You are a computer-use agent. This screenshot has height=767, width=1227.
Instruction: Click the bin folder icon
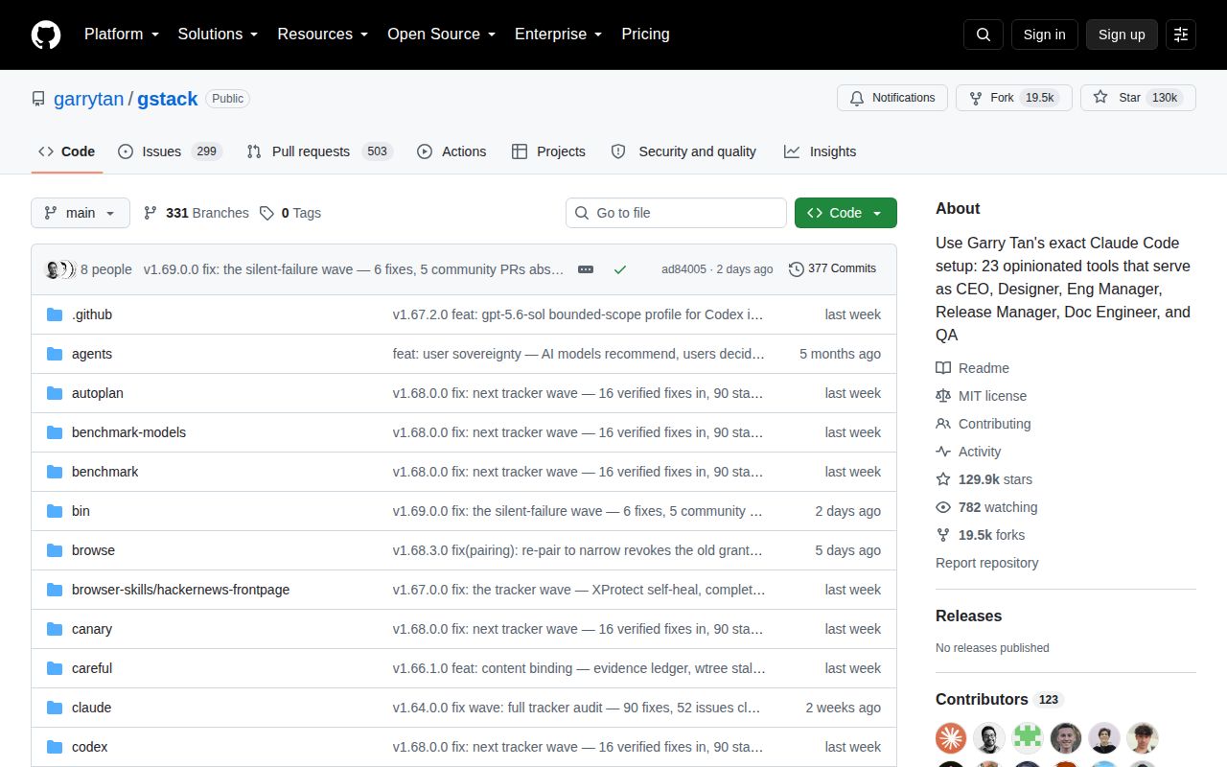click(55, 511)
